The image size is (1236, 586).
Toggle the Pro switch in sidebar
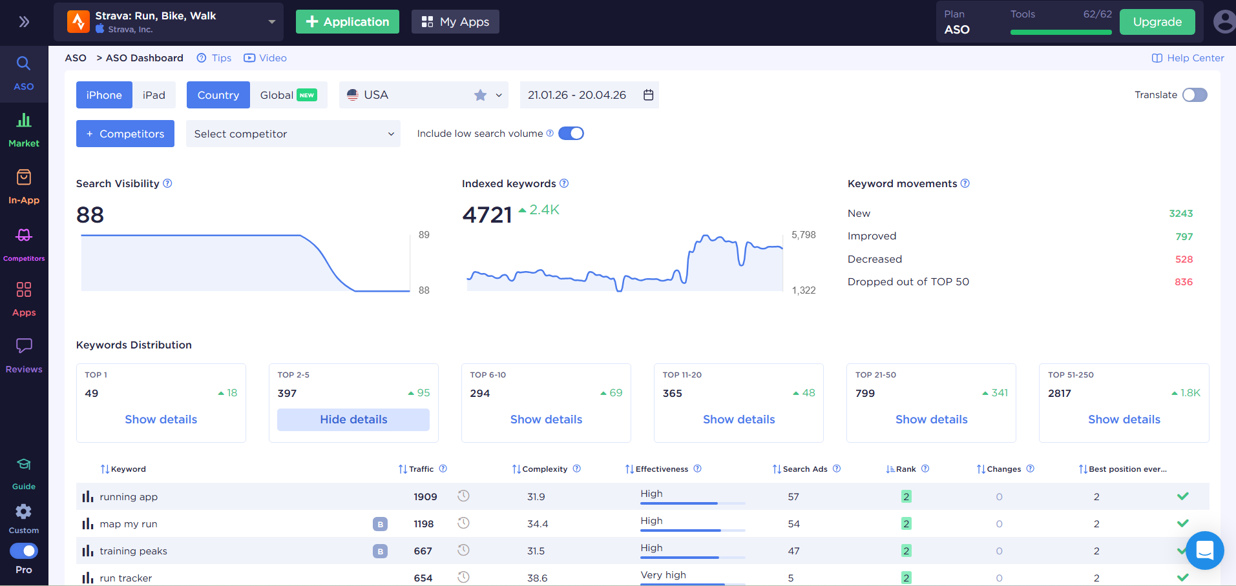click(x=24, y=551)
